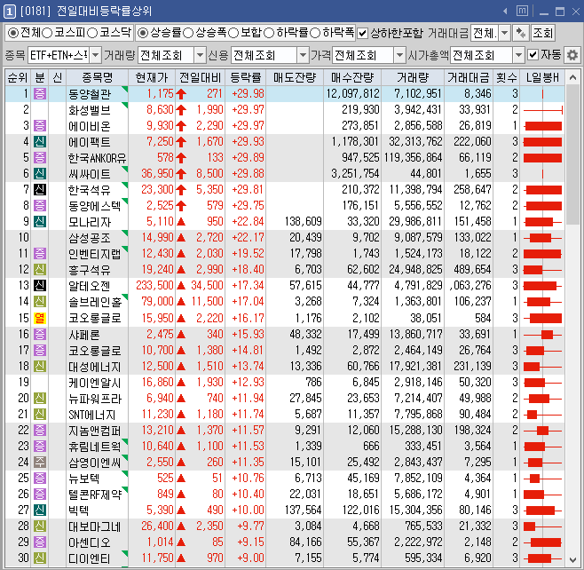
Task: Open the 신용 전체조회 dropdown
Action: click(x=304, y=55)
